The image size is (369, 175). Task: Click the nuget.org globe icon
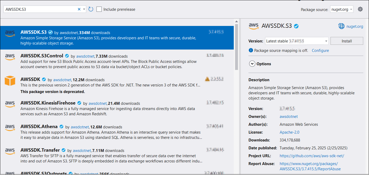pyautogui.click(x=341, y=26)
